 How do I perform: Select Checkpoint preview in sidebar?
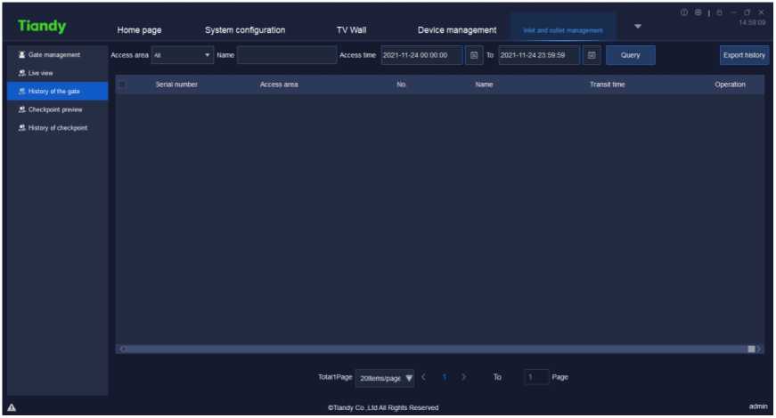[x=55, y=109]
